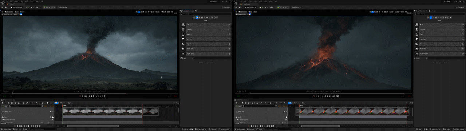
Task: Select Pawn in right Place Actors panel
Action: 440,34
